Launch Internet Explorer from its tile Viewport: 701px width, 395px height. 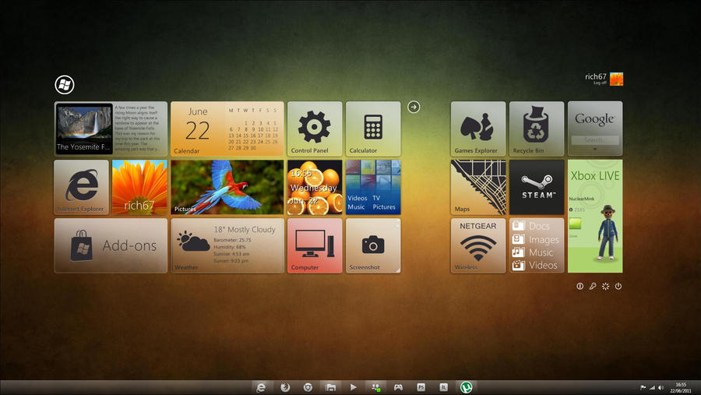[81, 188]
